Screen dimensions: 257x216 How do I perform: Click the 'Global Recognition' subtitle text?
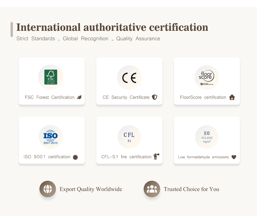[86, 38]
